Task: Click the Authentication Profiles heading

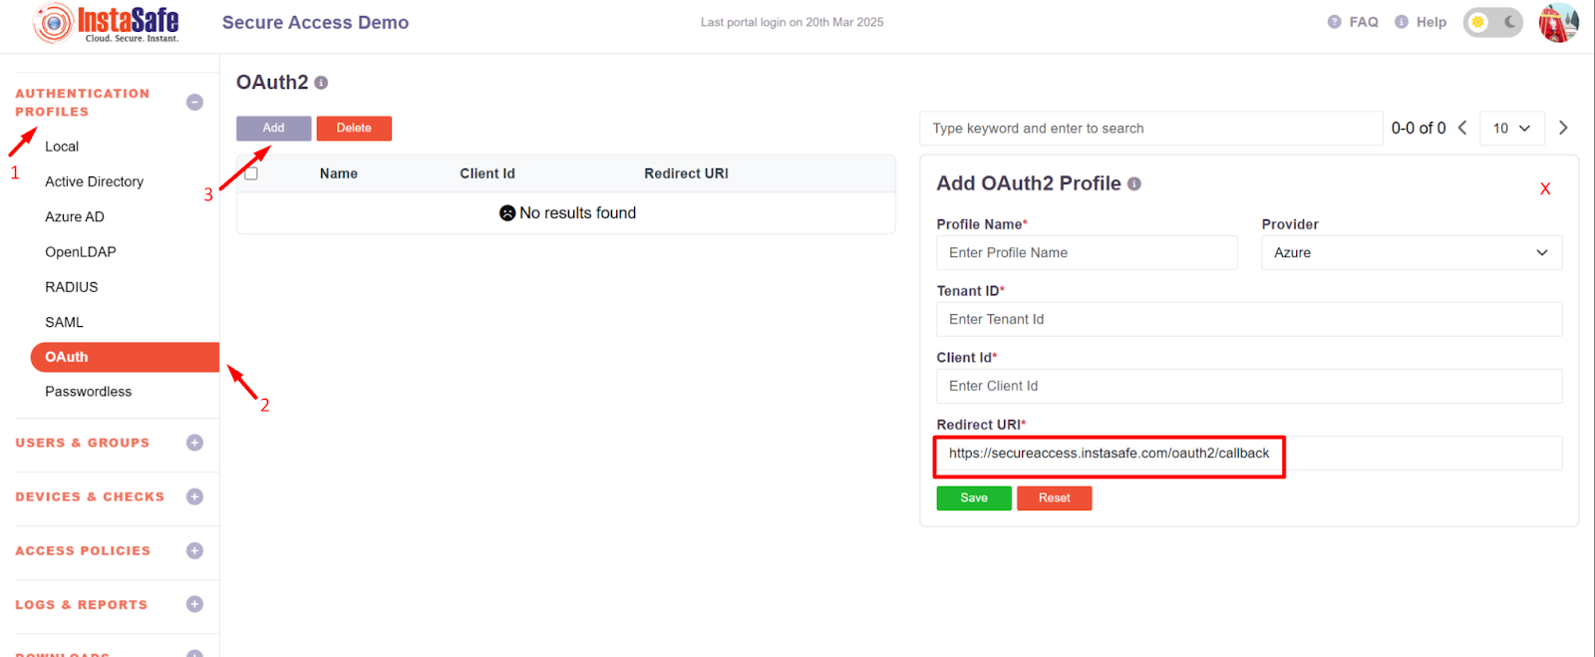Action: click(83, 103)
